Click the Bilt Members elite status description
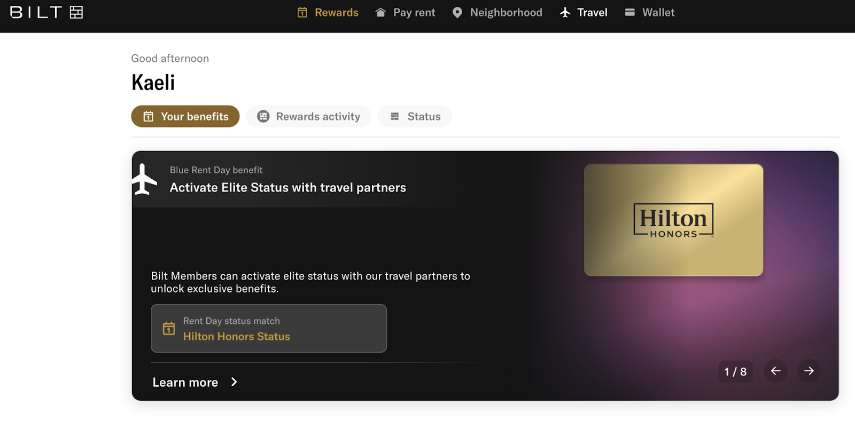This screenshot has height=422, width=855. pyautogui.click(x=310, y=283)
